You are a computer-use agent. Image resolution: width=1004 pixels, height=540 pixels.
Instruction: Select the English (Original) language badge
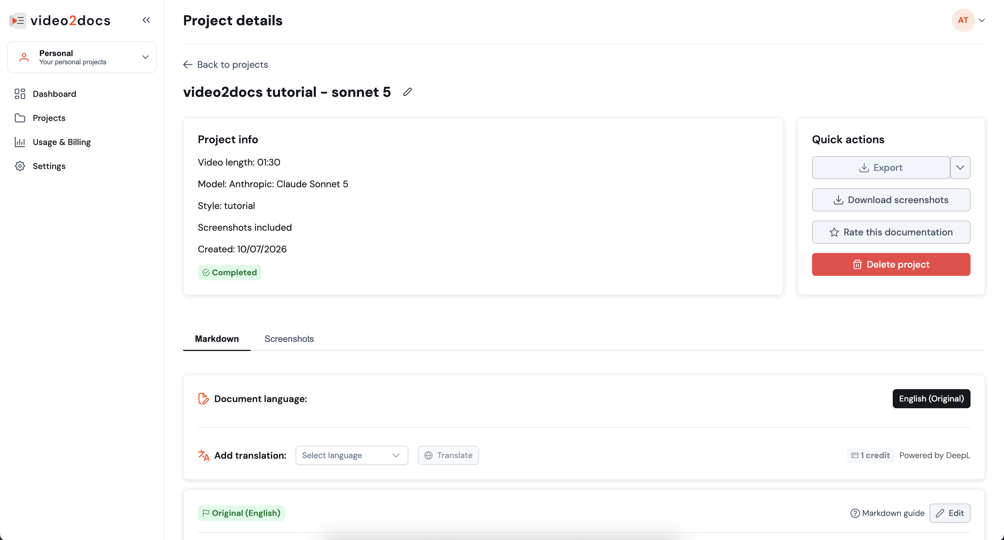pos(931,399)
